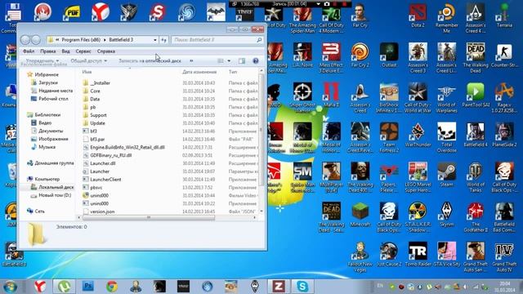
Task: Select Рабочий стол in Favorites
Action: tap(53, 99)
